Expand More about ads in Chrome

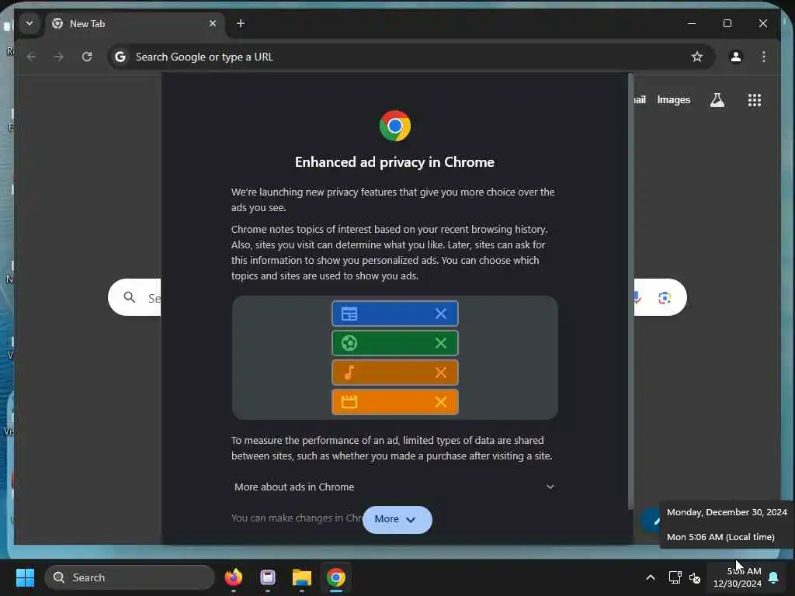(394, 487)
